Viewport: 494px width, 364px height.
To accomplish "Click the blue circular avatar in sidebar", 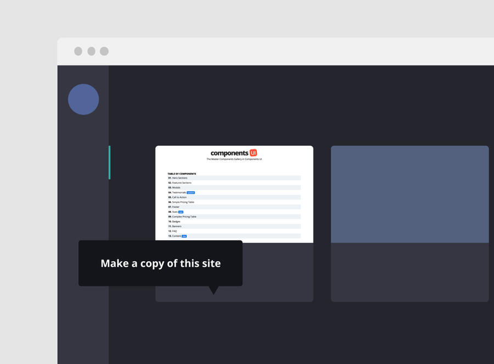I will (83, 100).
